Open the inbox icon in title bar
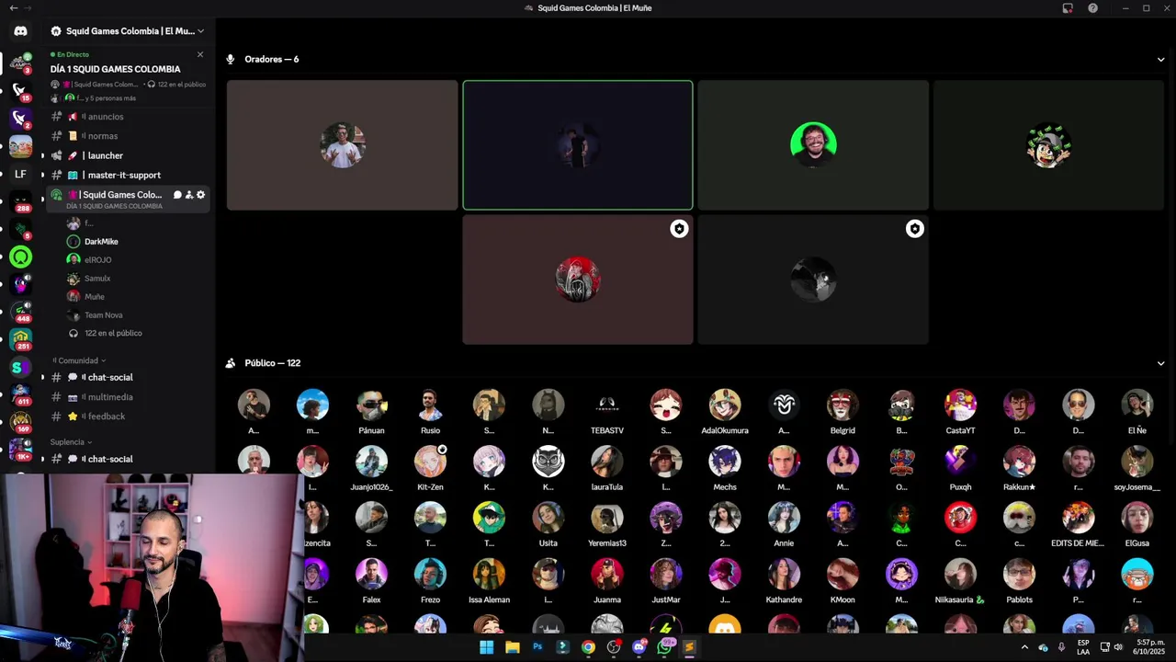Viewport: 1176px width, 662px height. (1068, 8)
